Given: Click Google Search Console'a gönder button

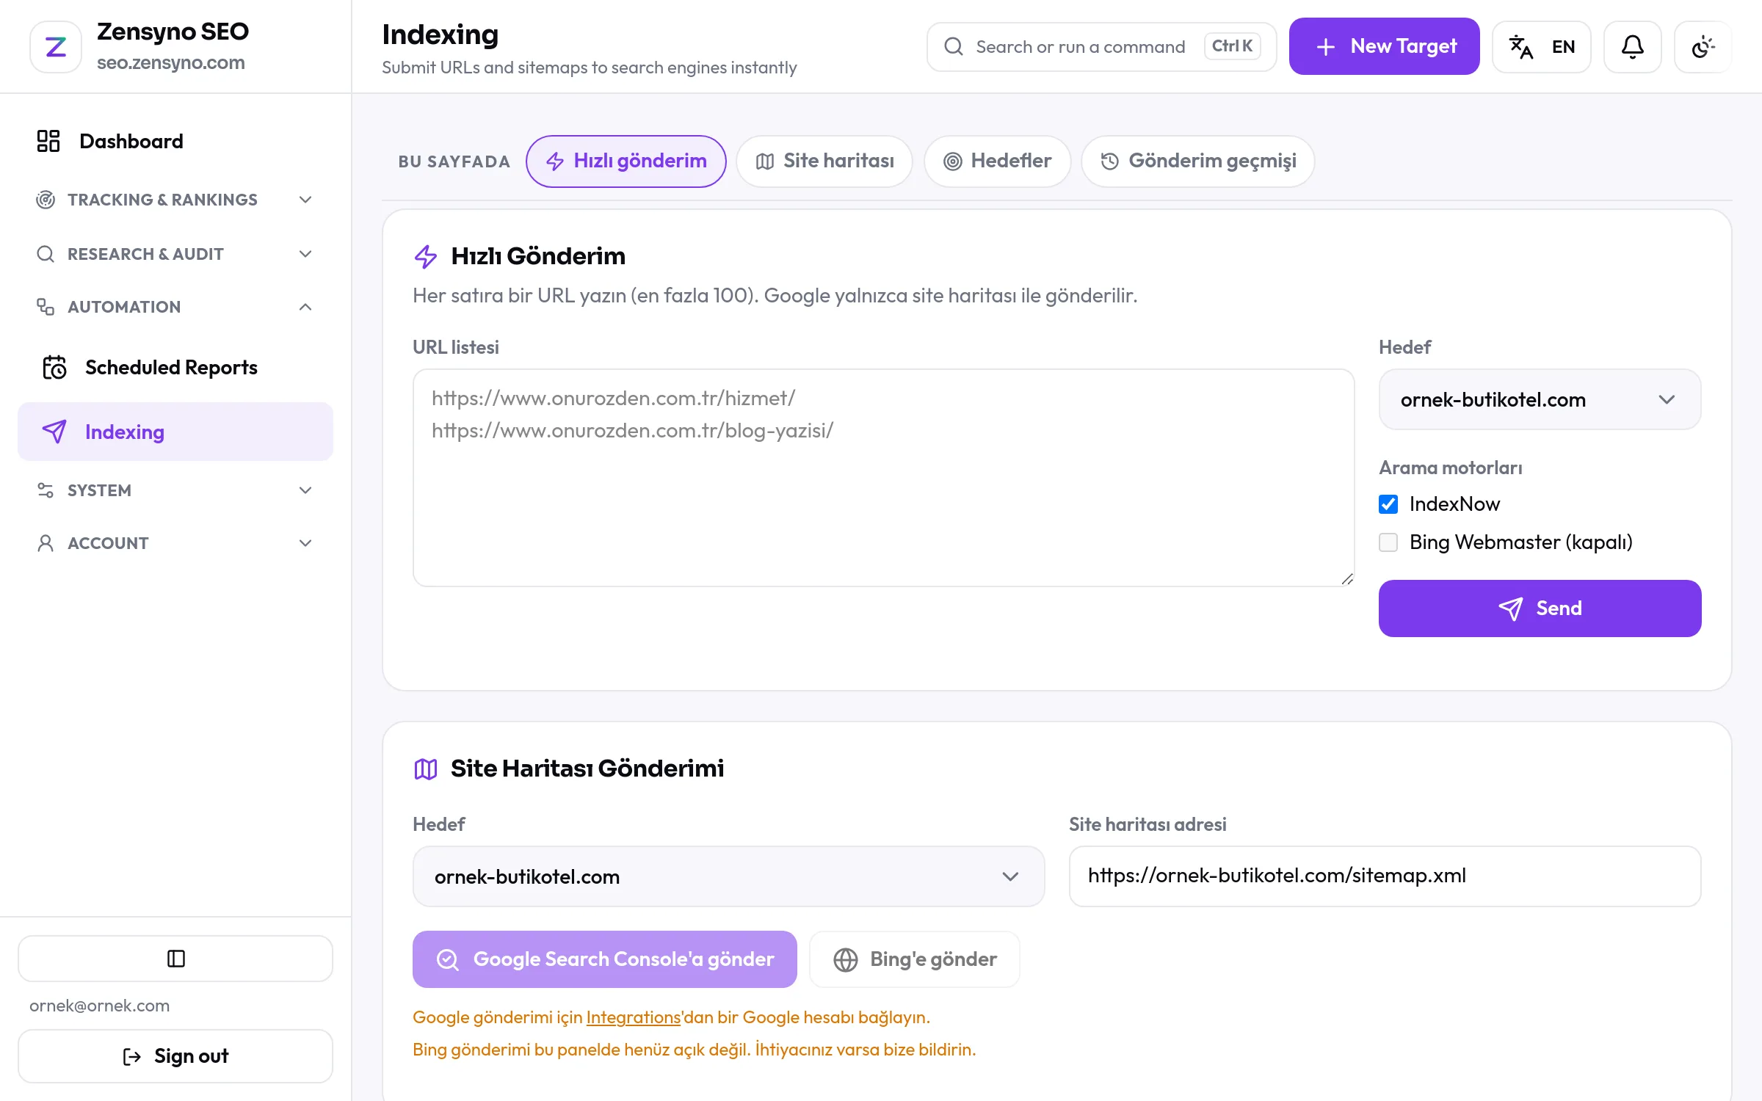Looking at the screenshot, I should click(604, 959).
